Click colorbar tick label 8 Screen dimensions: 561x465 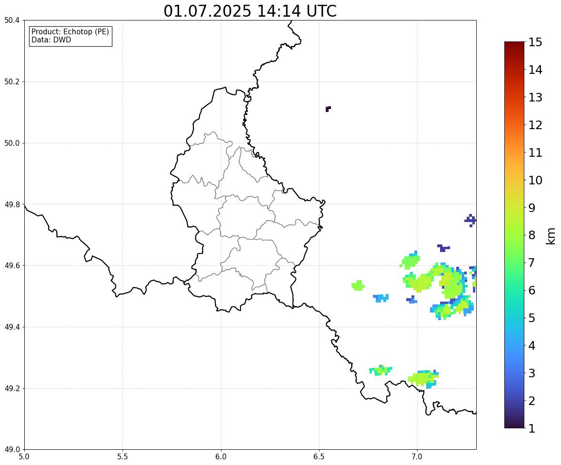coord(532,235)
